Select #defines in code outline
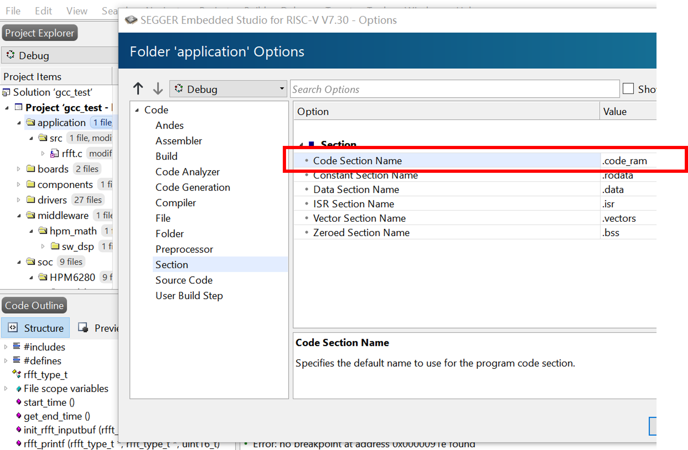Image resolution: width=688 pixels, height=450 pixels. tap(42, 361)
